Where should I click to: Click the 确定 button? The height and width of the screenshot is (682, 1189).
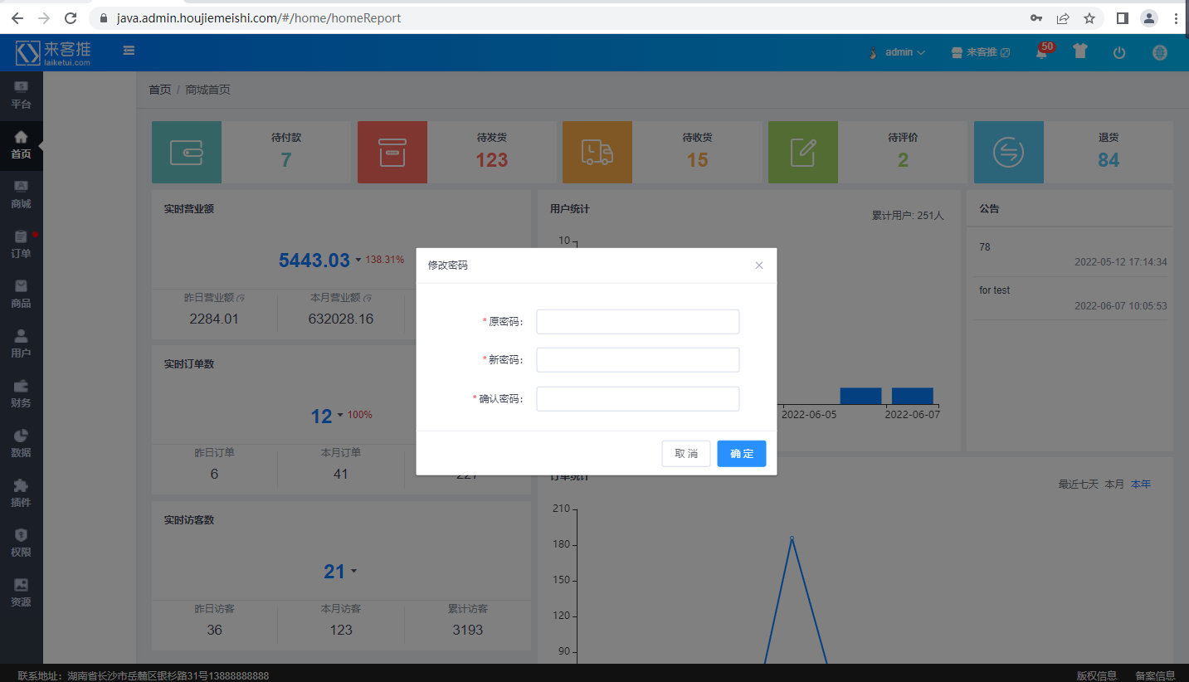pyautogui.click(x=742, y=454)
